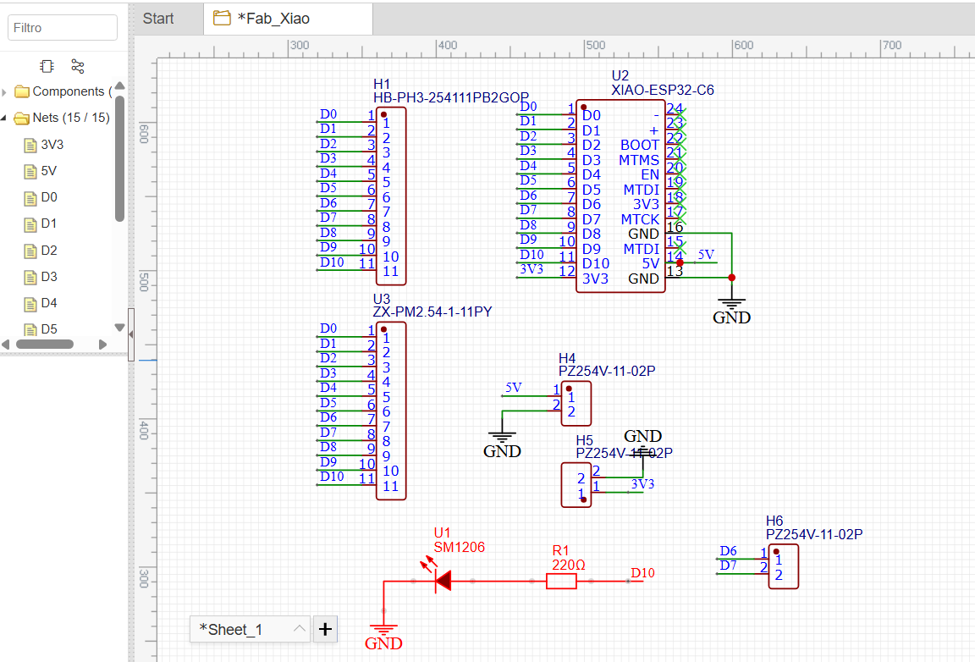Collapse the left sidebar panel
The height and width of the screenshot is (662, 975).
click(131, 334)
